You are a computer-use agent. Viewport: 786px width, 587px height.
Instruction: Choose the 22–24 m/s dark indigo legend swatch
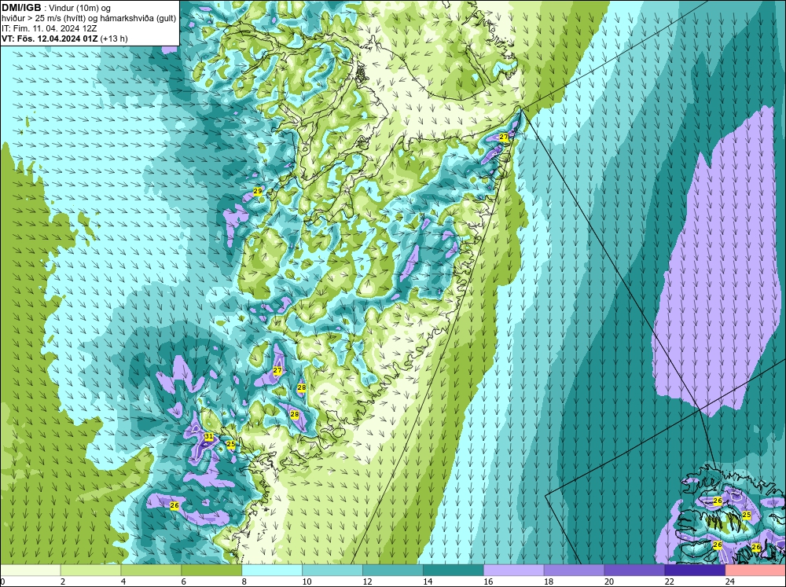(x=695, y=570)
